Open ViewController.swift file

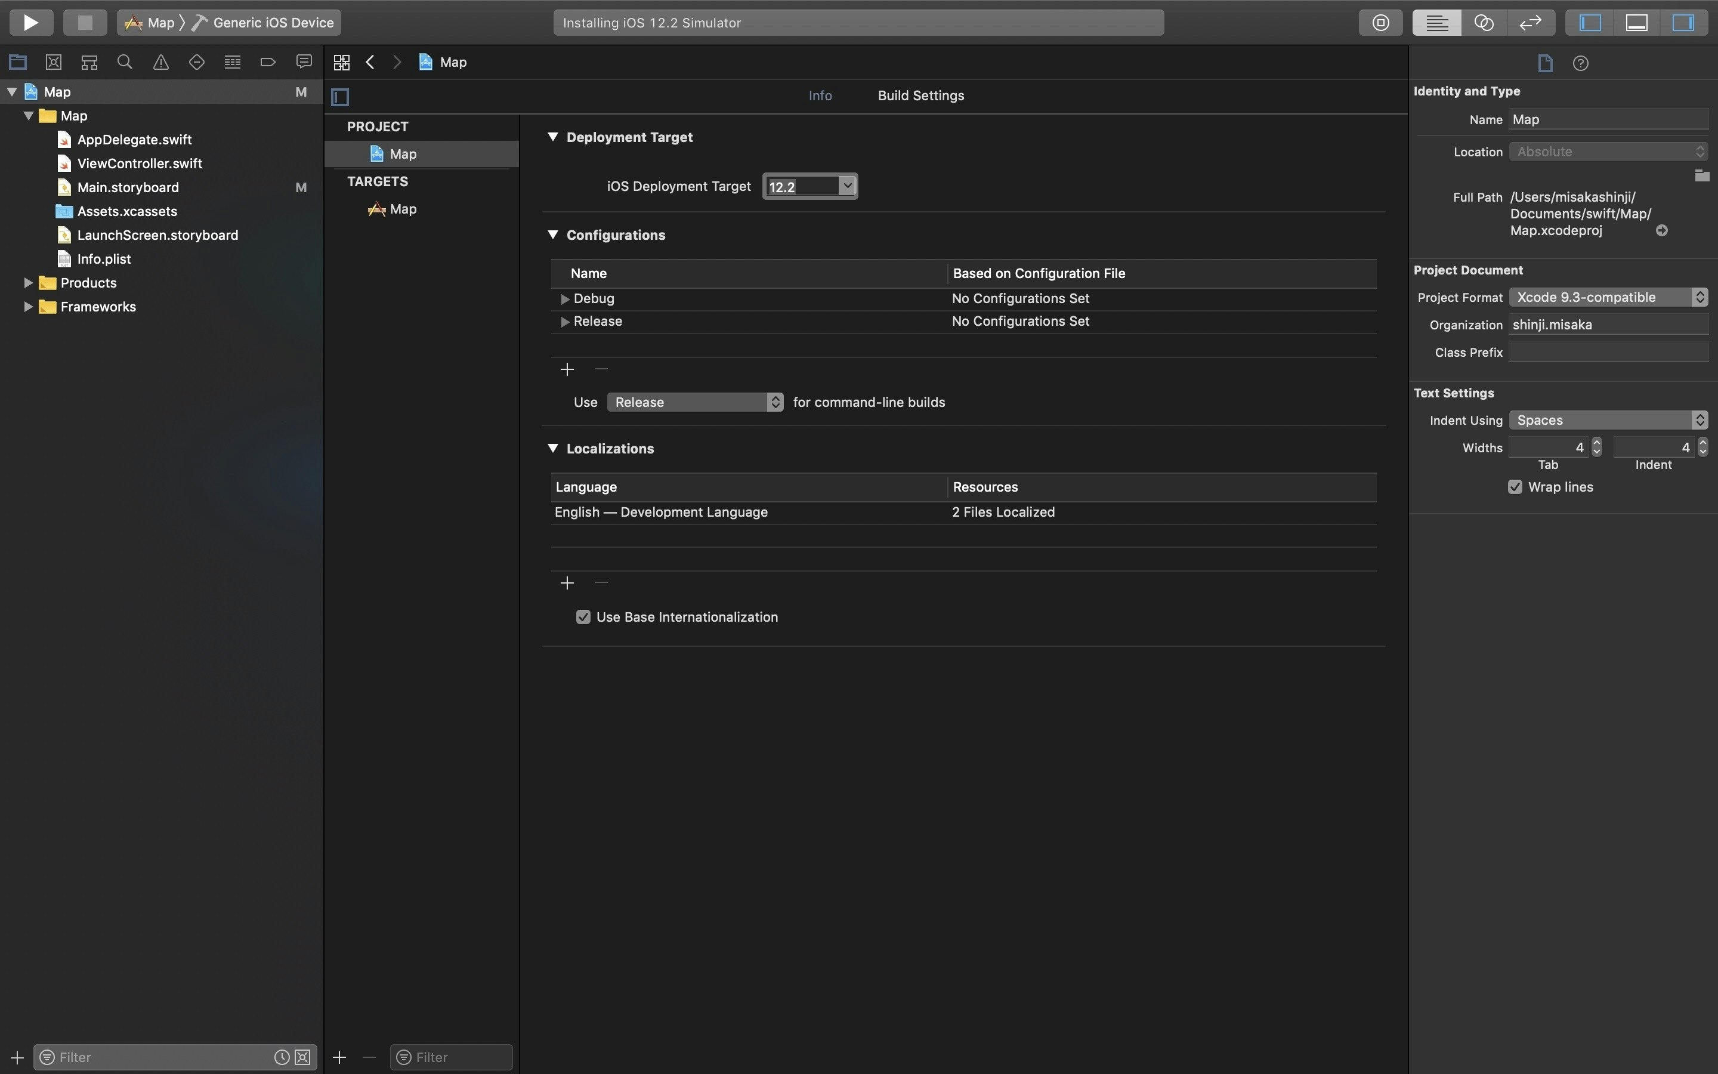139,163
